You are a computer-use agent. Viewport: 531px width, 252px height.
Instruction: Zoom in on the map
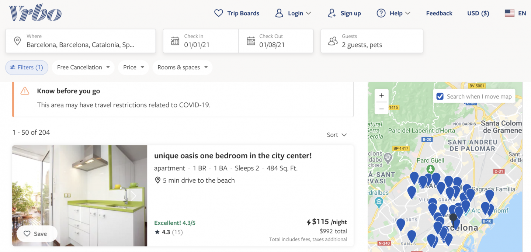coord(381,96)
